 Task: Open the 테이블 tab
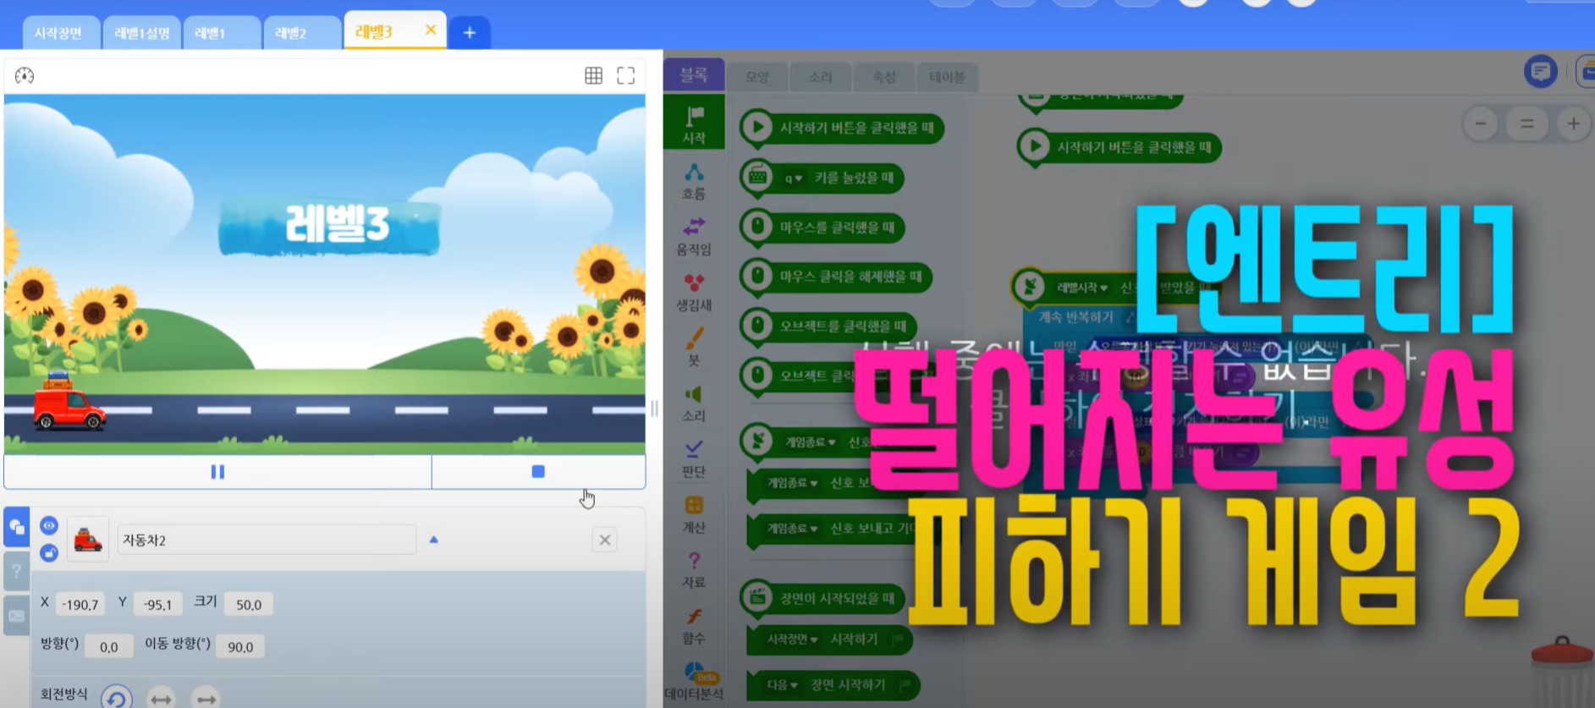pos(947,77)
